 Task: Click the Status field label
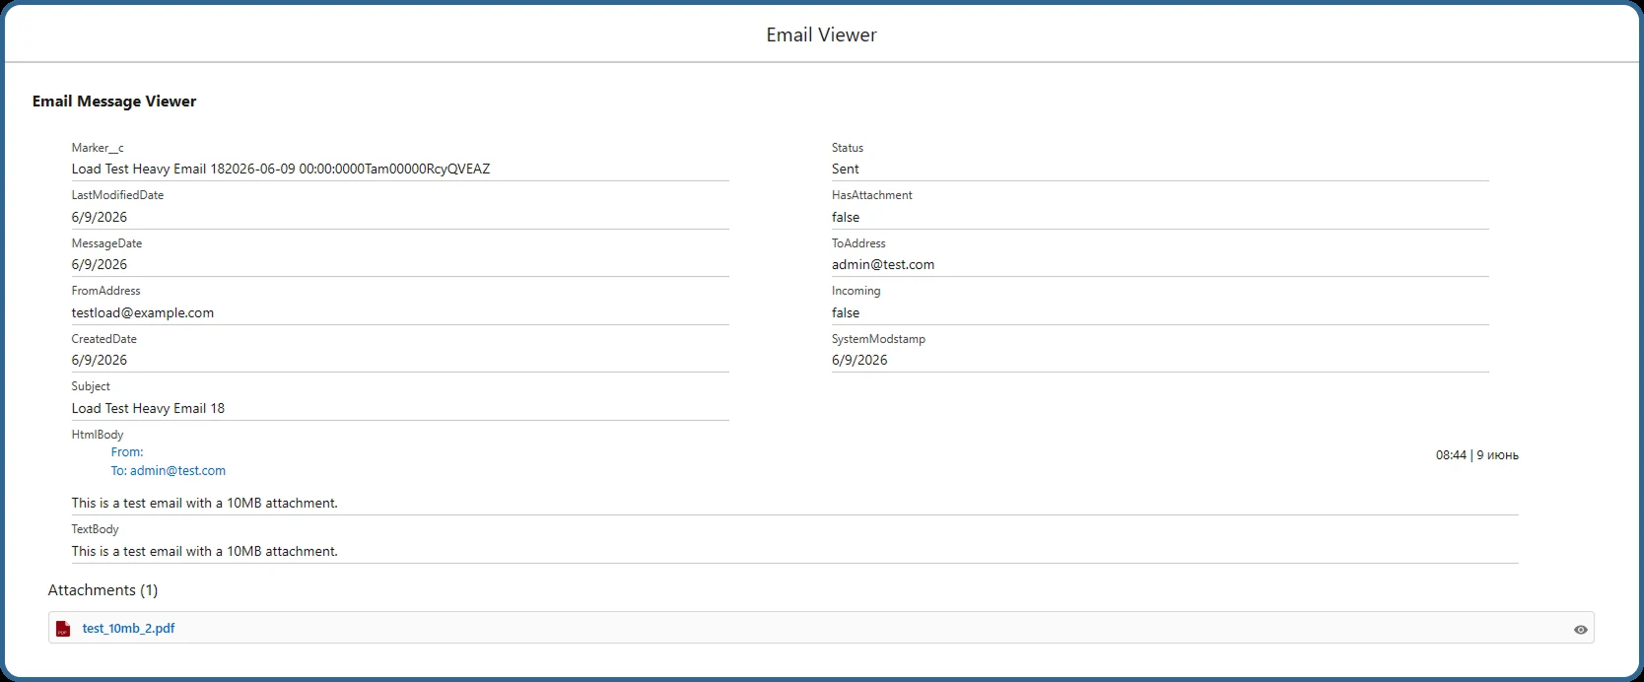coord(848,148)
